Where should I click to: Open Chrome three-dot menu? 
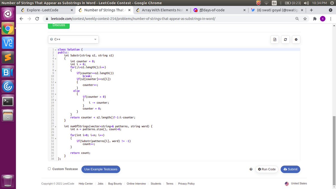(331, 19)
